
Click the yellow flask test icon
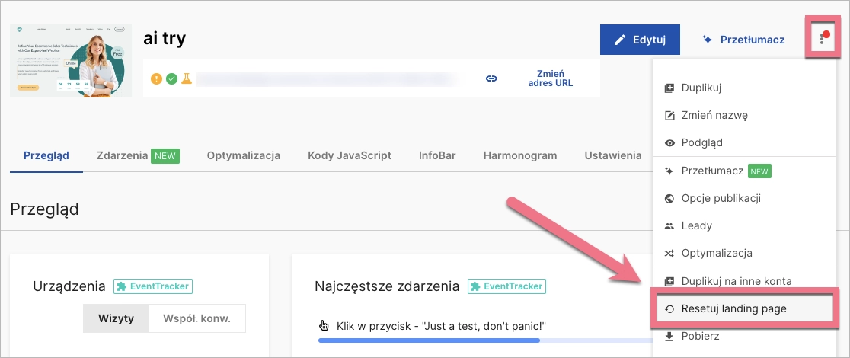pos(187,78)
